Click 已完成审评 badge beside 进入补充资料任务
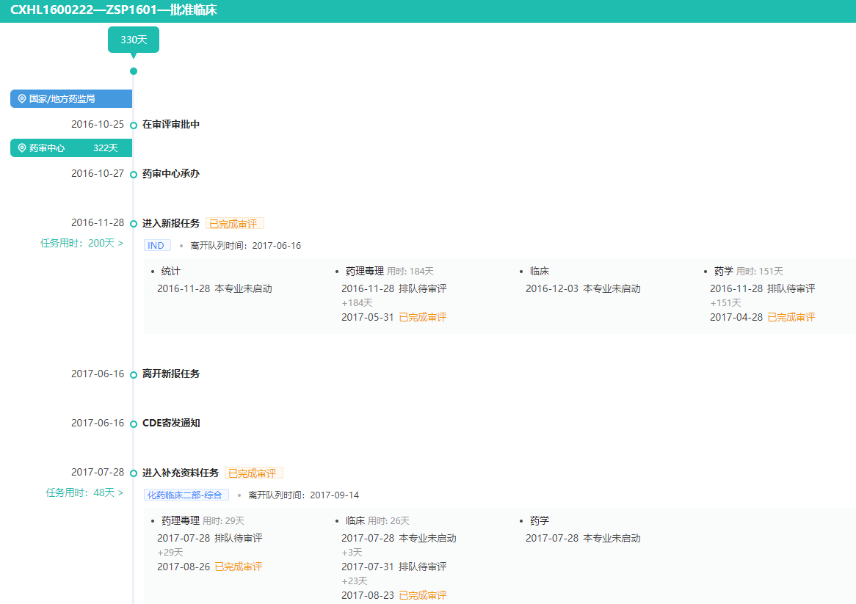The image size is (856, 604). 253,473
